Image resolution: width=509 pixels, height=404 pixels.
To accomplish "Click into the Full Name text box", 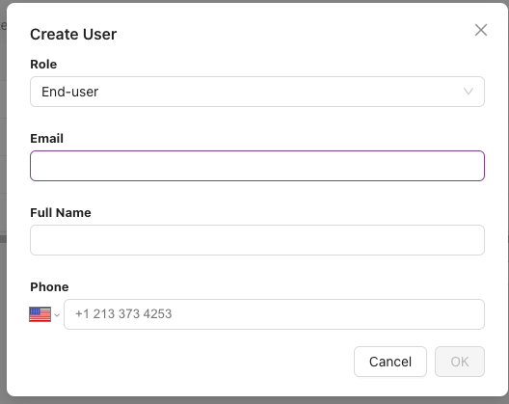I will 257,240.
